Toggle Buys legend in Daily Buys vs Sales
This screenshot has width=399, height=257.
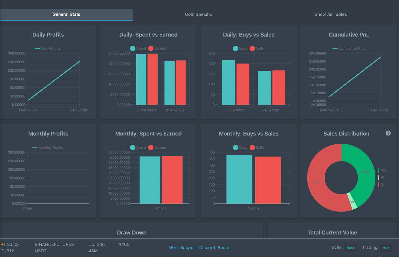[240, 48]
